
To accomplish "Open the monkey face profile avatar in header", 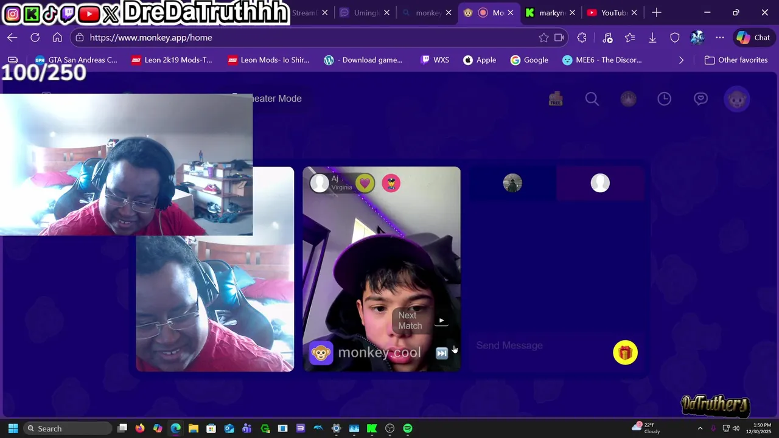I will tap(737, 99).
